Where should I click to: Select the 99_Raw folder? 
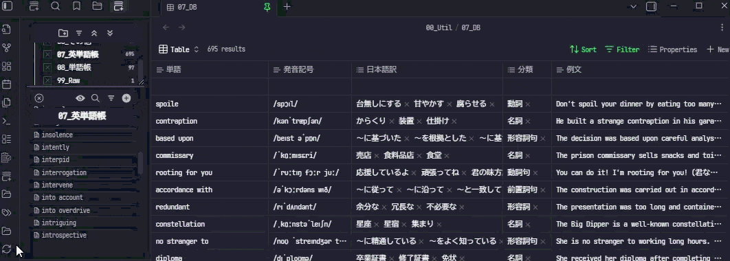point(69,80)
